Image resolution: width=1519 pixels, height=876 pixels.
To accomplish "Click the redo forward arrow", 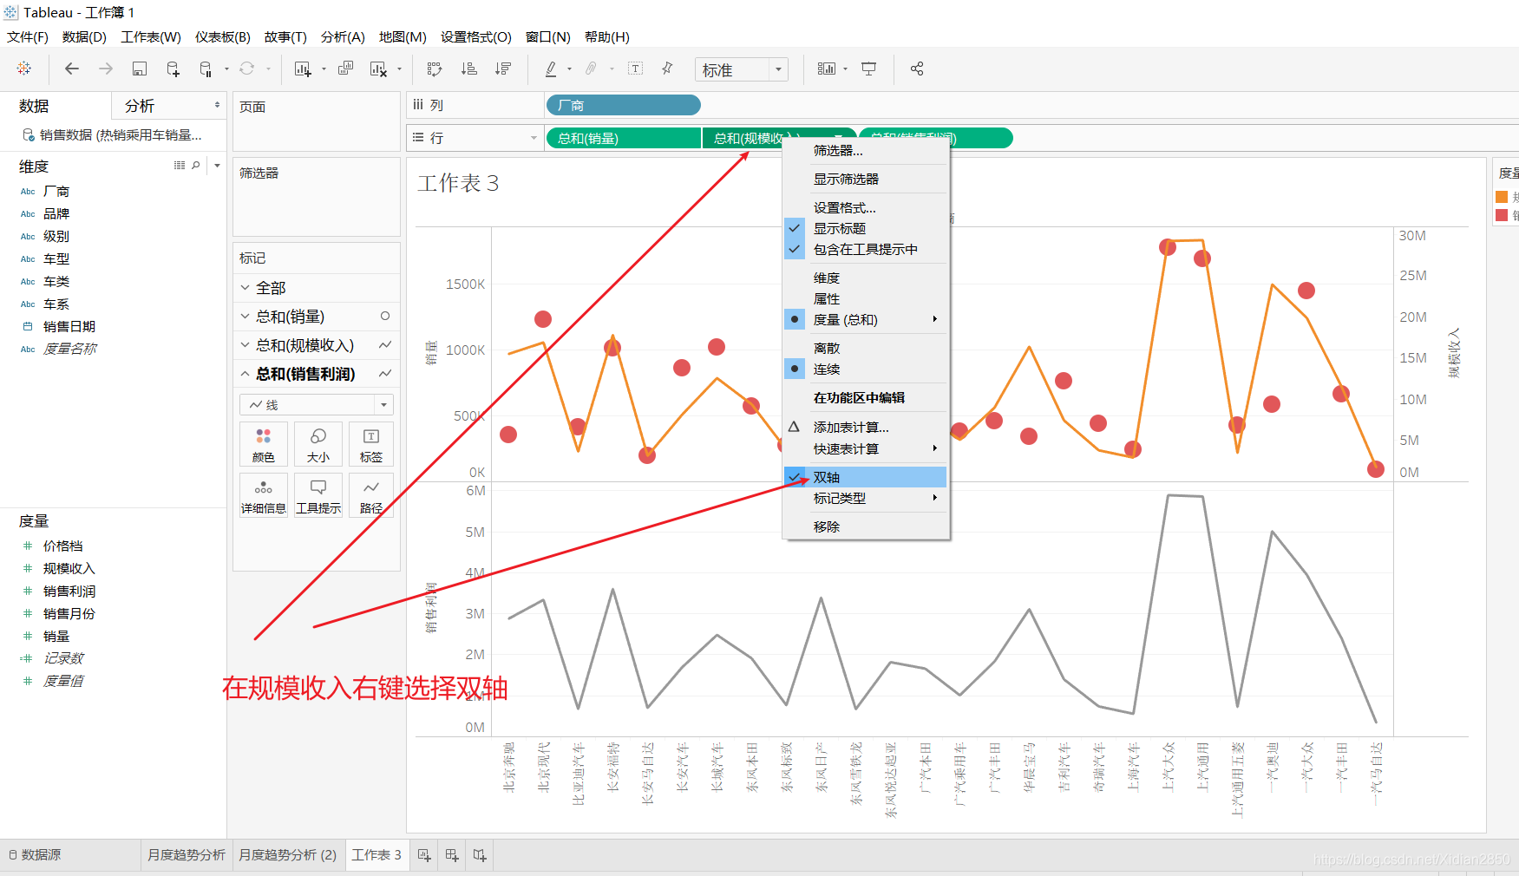I will [x=106, y=69].
